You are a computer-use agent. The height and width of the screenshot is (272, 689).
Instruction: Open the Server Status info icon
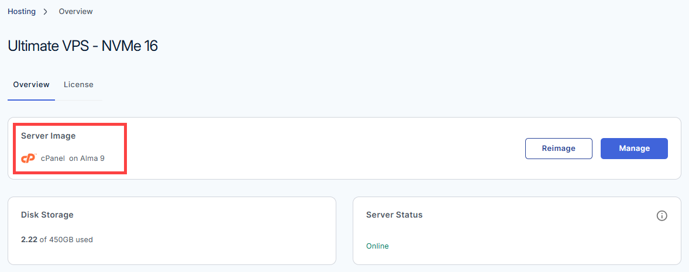coord(662,216)
